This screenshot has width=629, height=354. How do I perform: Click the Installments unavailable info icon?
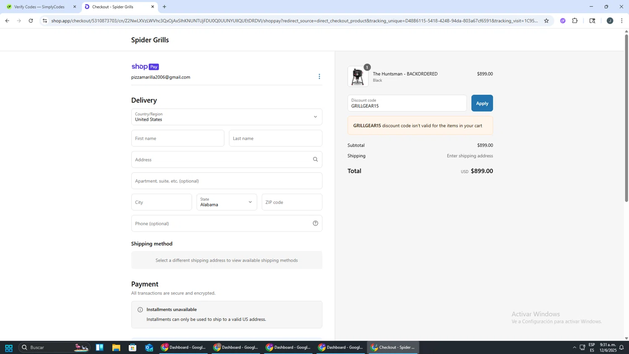pyautogui.click(x=140, y=310)
